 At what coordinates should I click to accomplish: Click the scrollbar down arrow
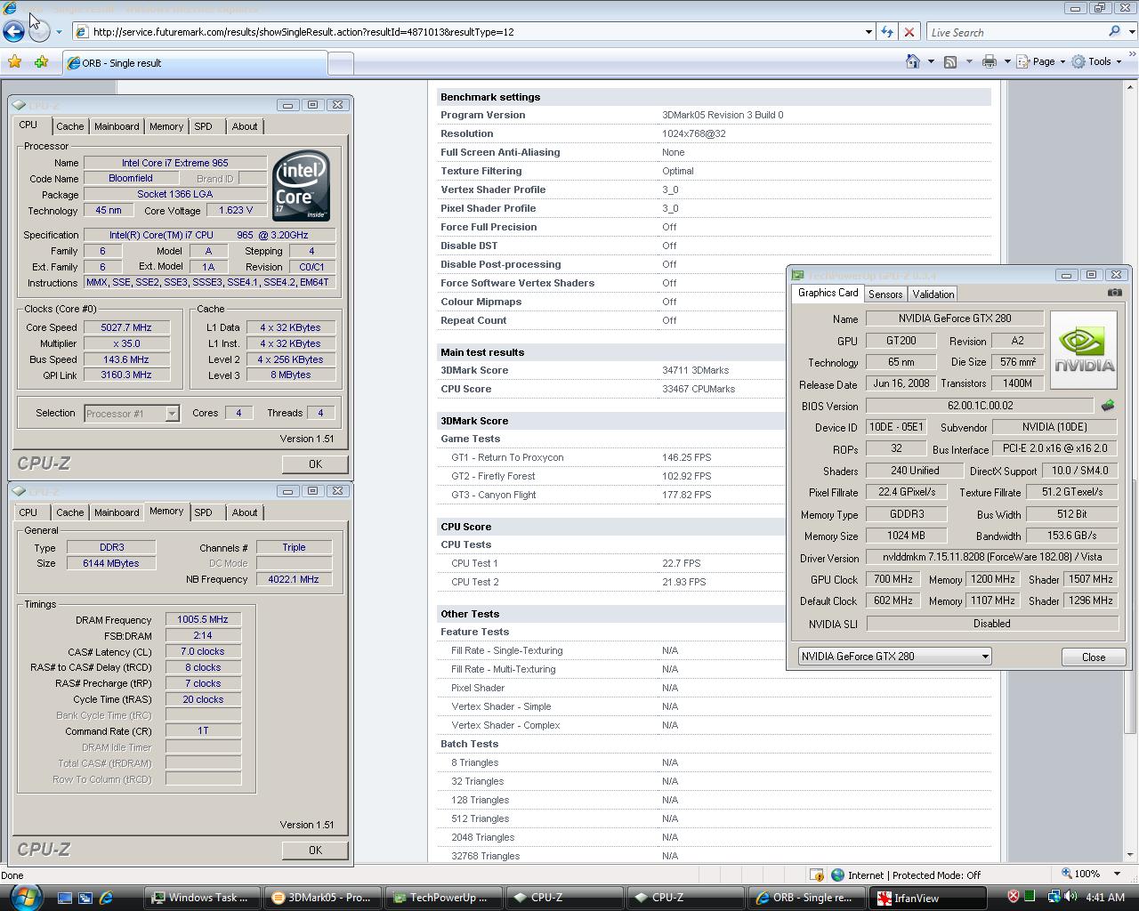click(1132, 854)
